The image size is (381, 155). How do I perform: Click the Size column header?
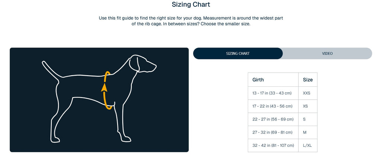coord(308,80)
